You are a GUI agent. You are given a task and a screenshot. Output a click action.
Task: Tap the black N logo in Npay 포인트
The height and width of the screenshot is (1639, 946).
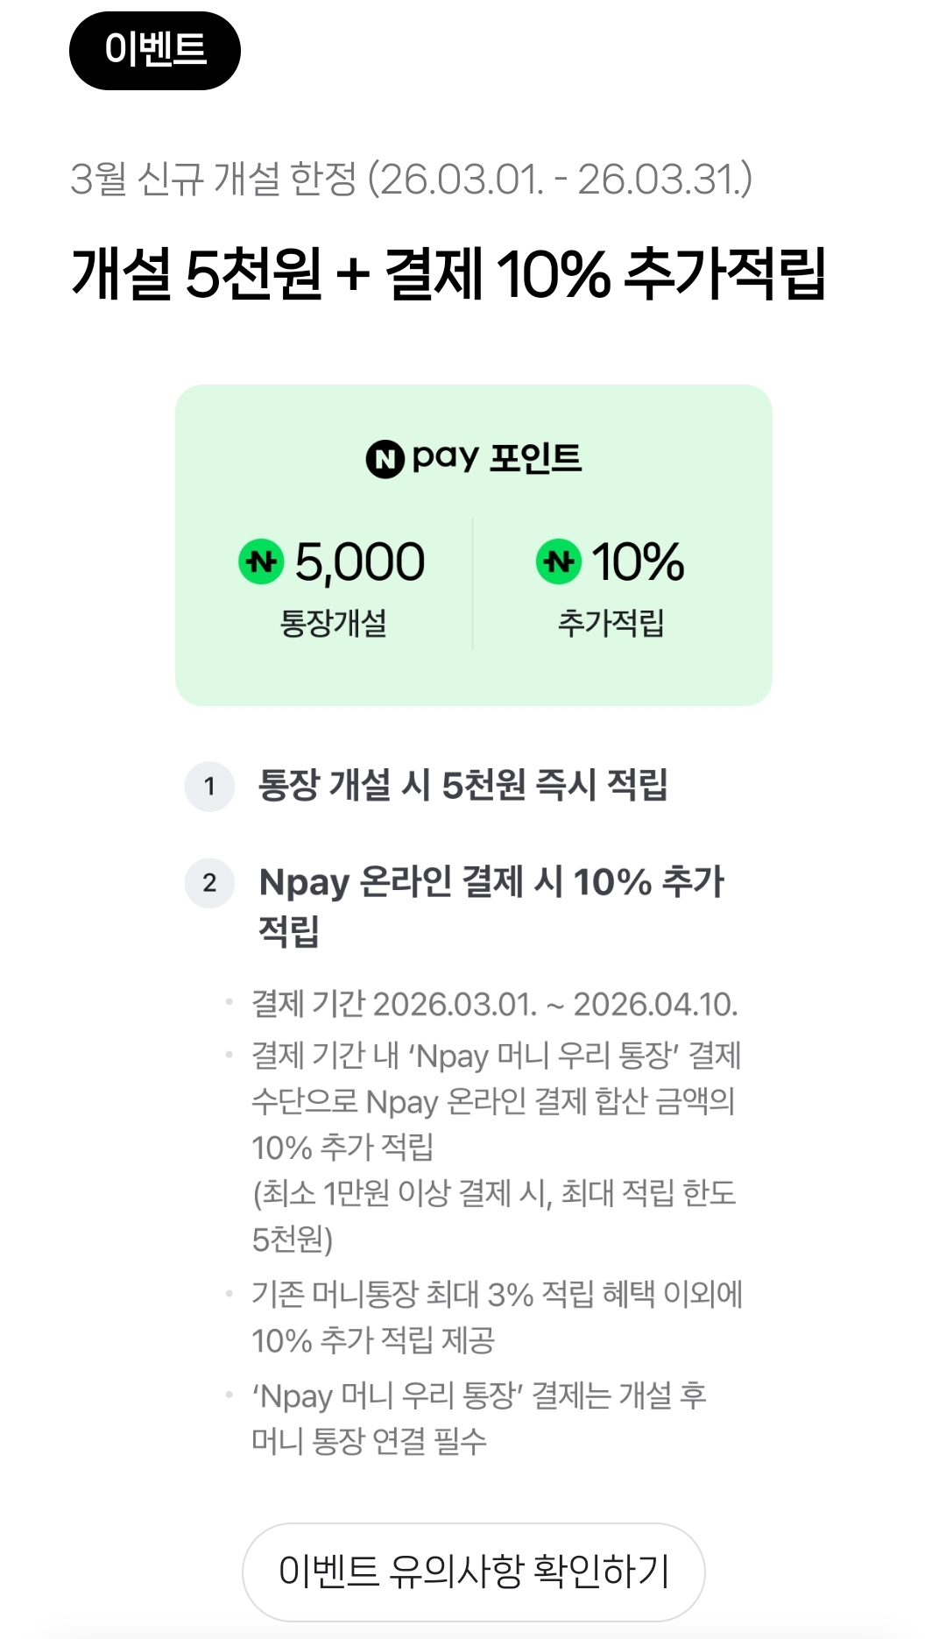click(385, 459)
